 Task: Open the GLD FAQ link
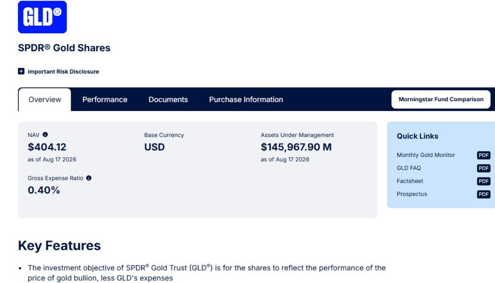click(408, 168)
